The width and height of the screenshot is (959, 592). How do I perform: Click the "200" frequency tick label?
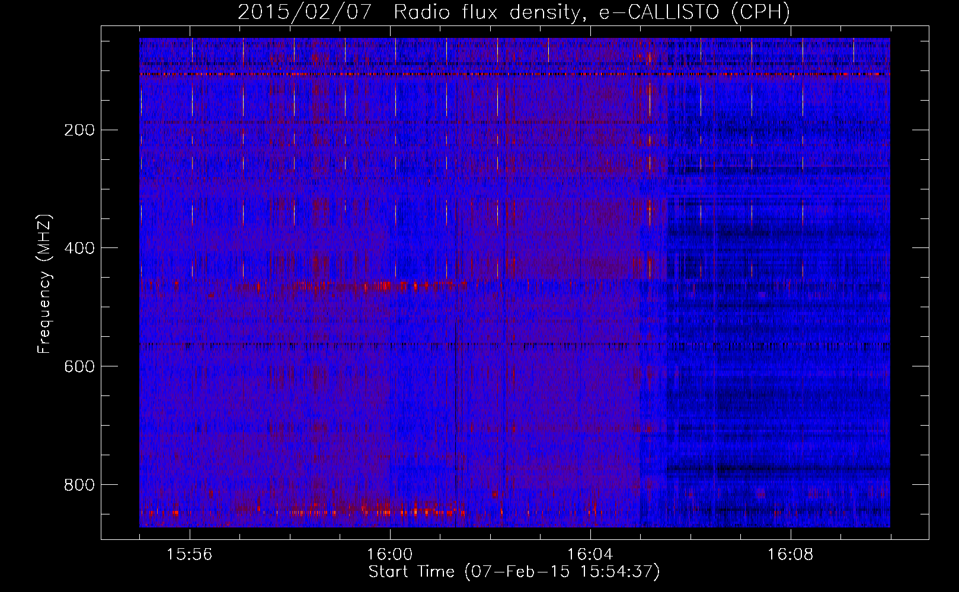click(79, 130)
